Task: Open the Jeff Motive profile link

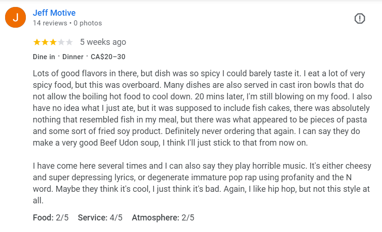Action: coord(54,12)
